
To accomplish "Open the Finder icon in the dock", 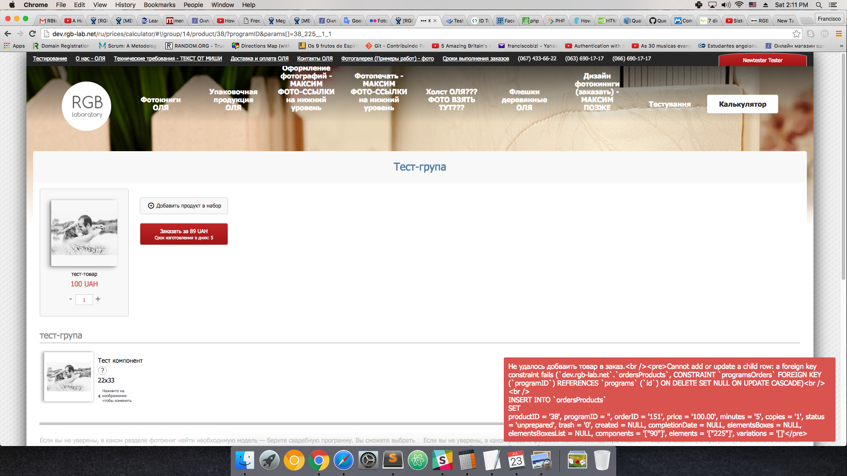I will click(244, 461).
